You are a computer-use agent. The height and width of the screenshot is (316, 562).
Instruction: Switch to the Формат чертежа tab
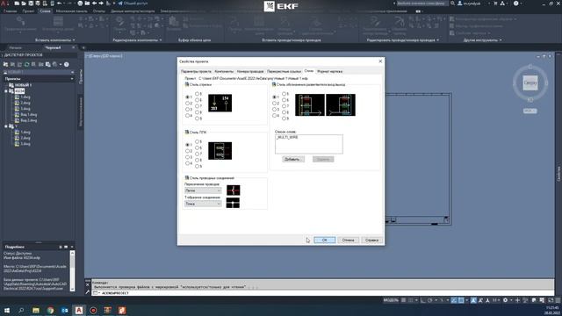pos(329,71)
